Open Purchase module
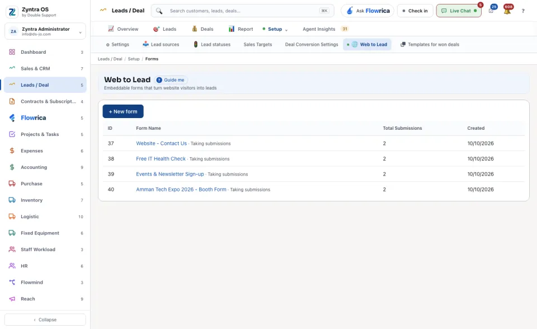The width and height of the screenshot is (537, 329). pos(45,184)
